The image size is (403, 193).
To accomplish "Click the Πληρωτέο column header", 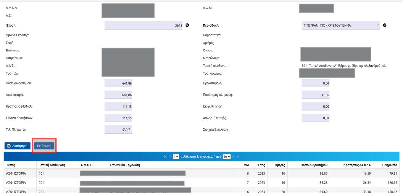I will 389,165.
